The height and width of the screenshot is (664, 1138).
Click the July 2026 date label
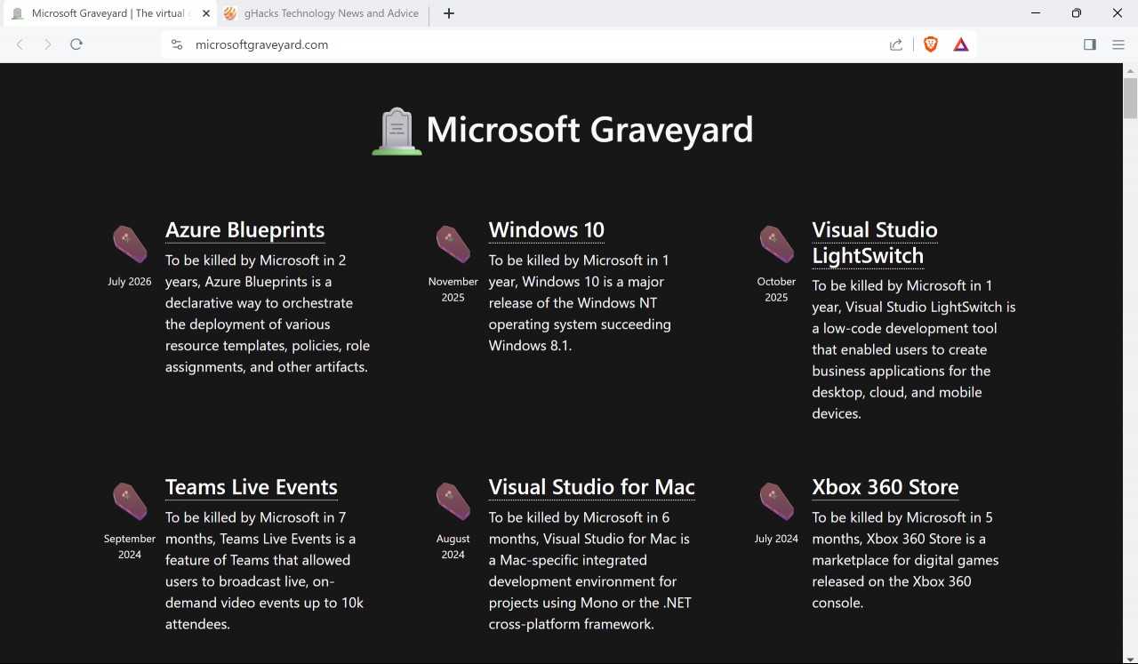pyautogui.click(x=130, y=282)
